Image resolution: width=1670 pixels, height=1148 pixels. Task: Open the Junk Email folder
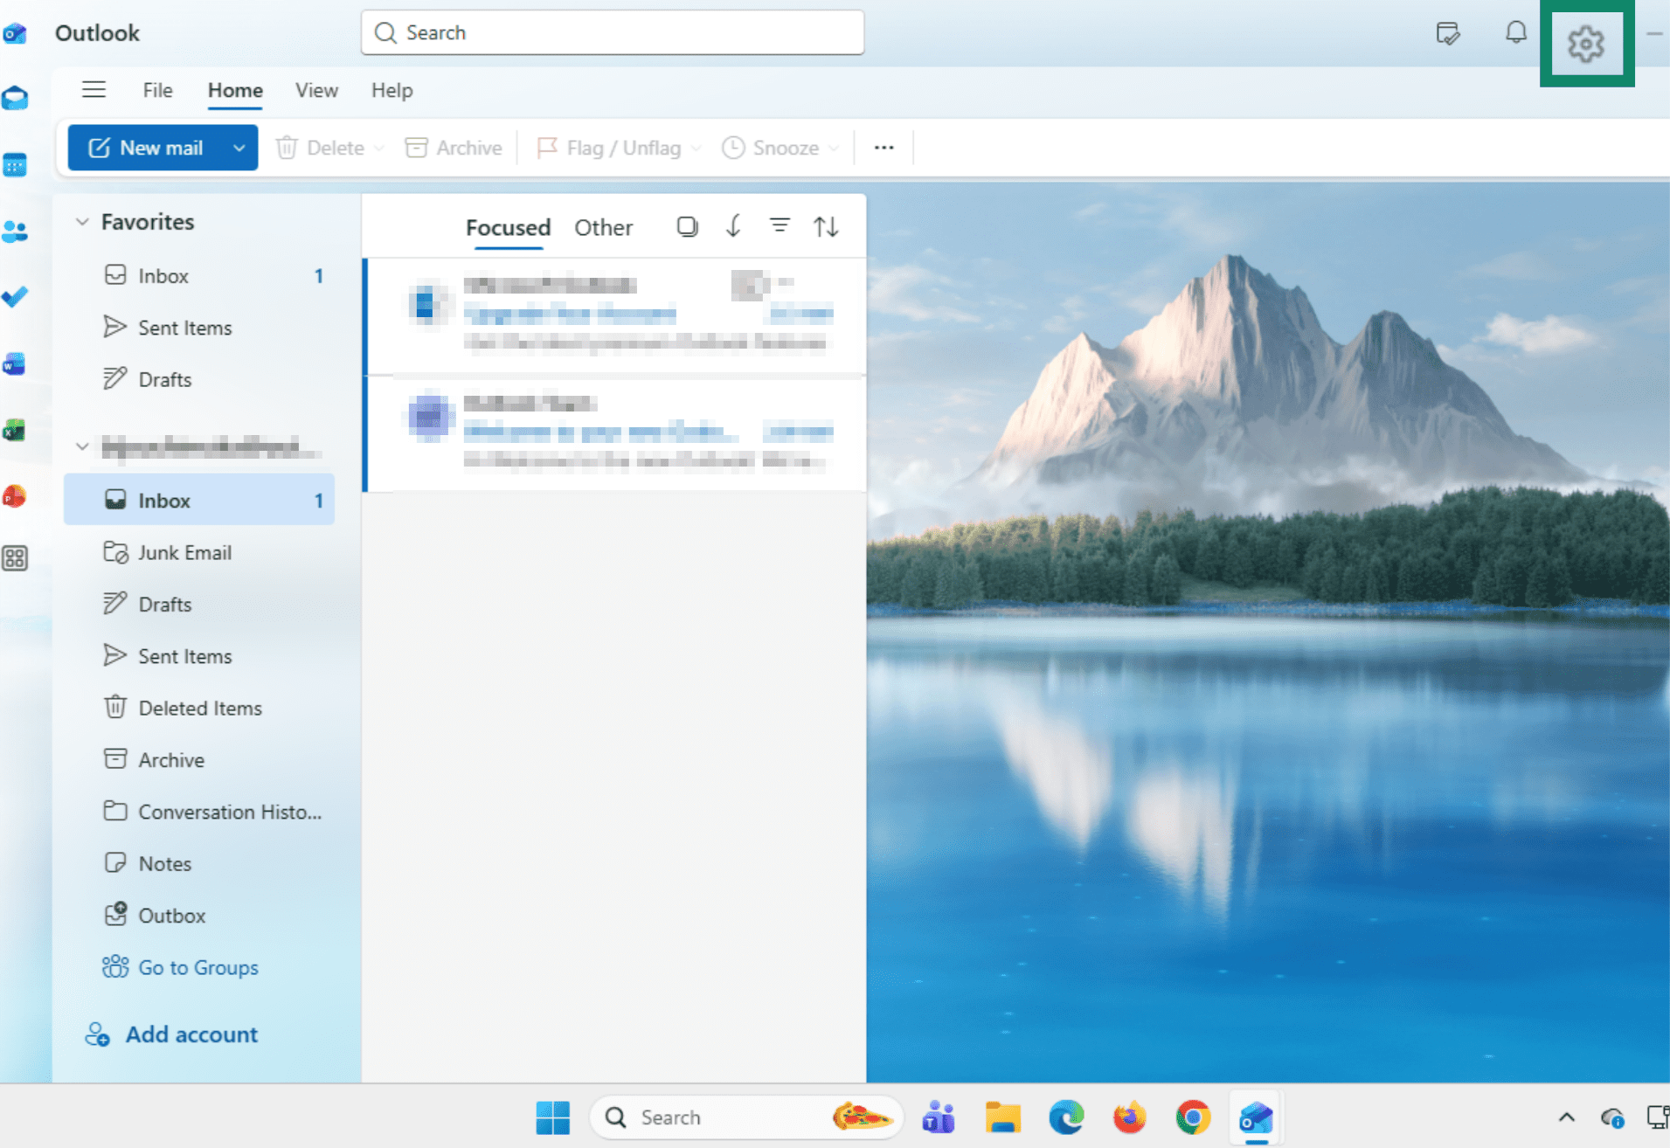(200, 552)
